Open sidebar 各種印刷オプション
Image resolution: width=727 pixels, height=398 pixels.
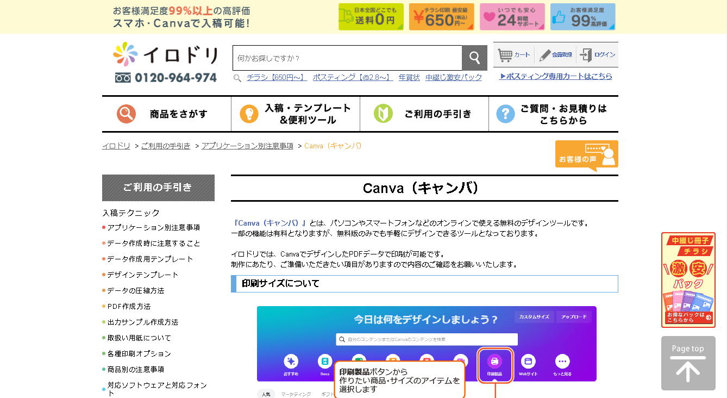139,353
